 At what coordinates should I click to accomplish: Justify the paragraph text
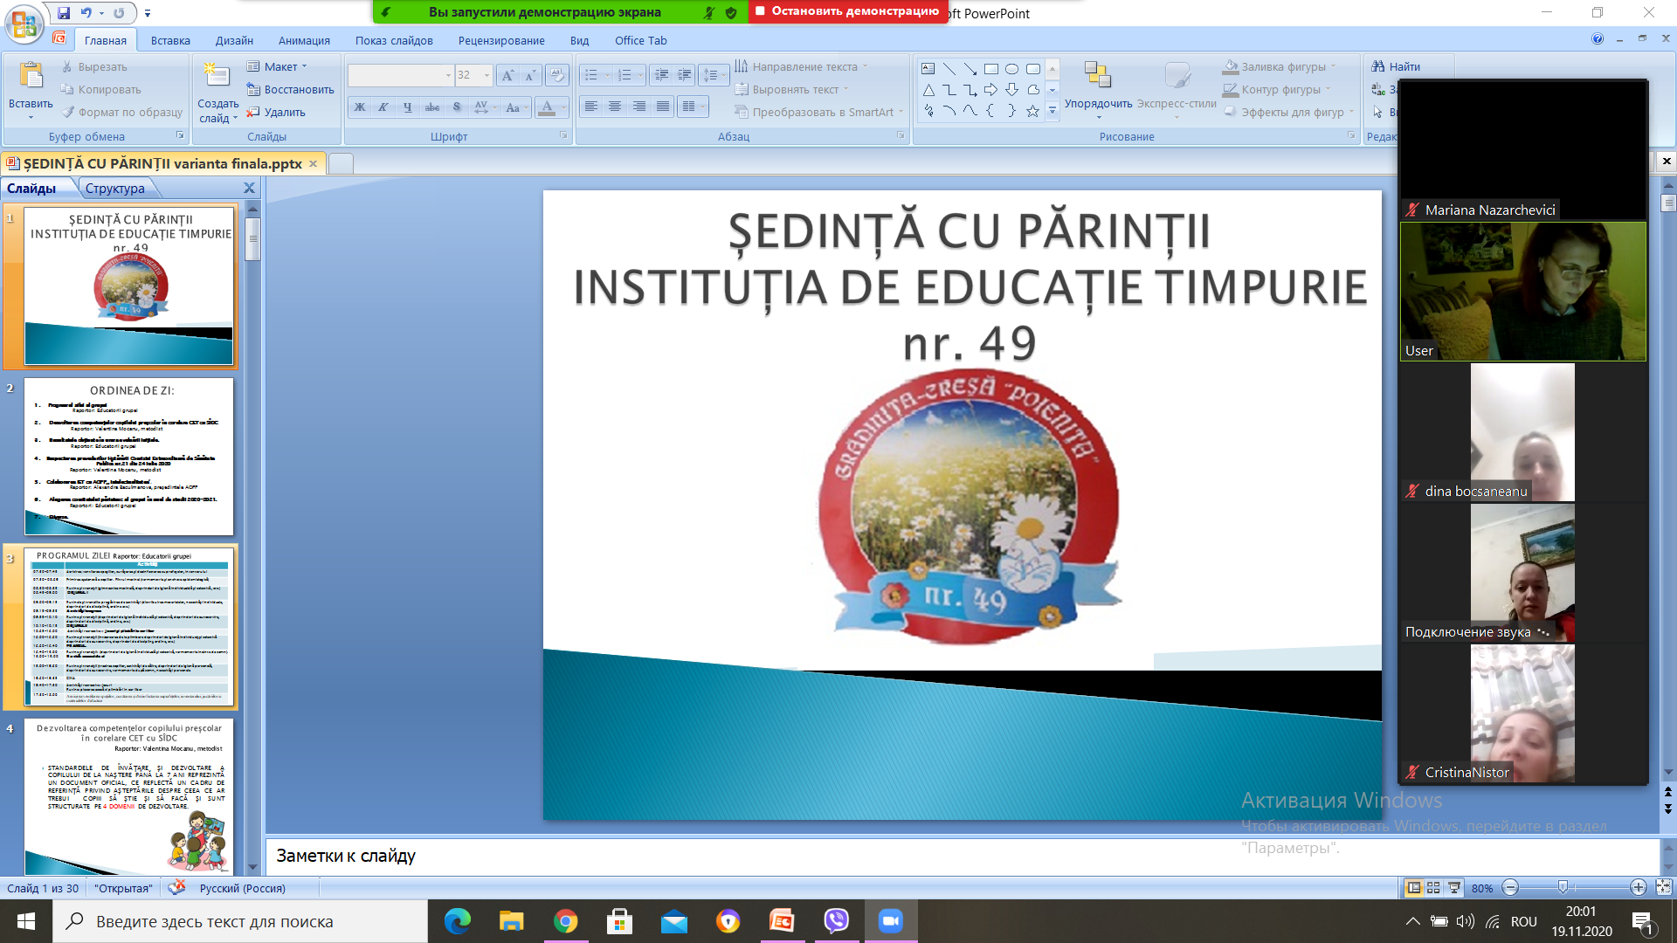[x=664, y=107]
